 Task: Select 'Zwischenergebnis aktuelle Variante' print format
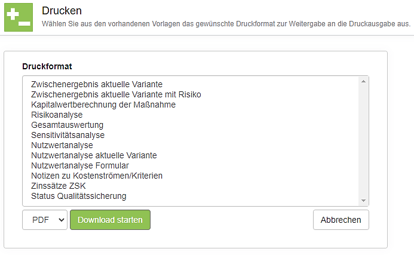(97, 84)
